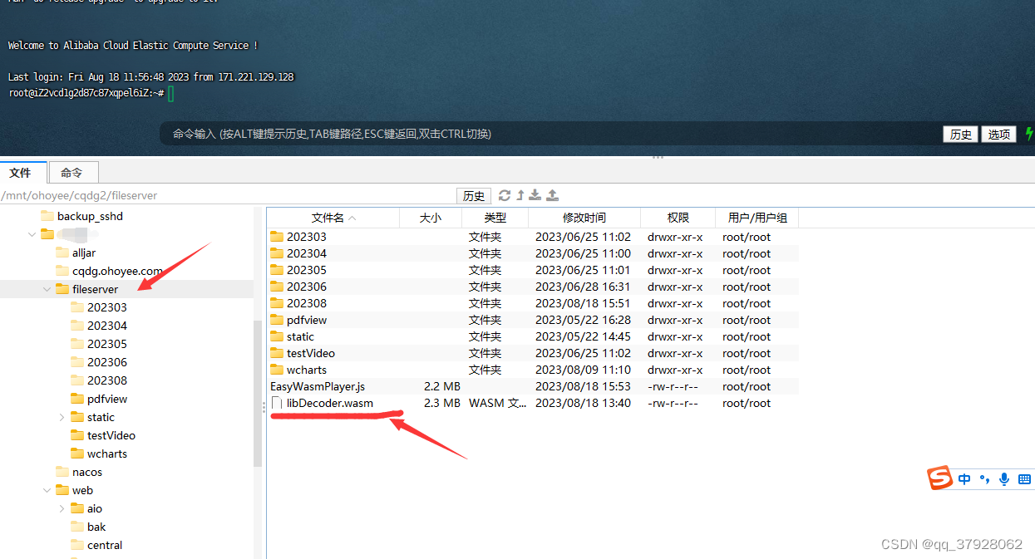
Task: Click the alljar folder icon in tree
Action: (62, 253)
